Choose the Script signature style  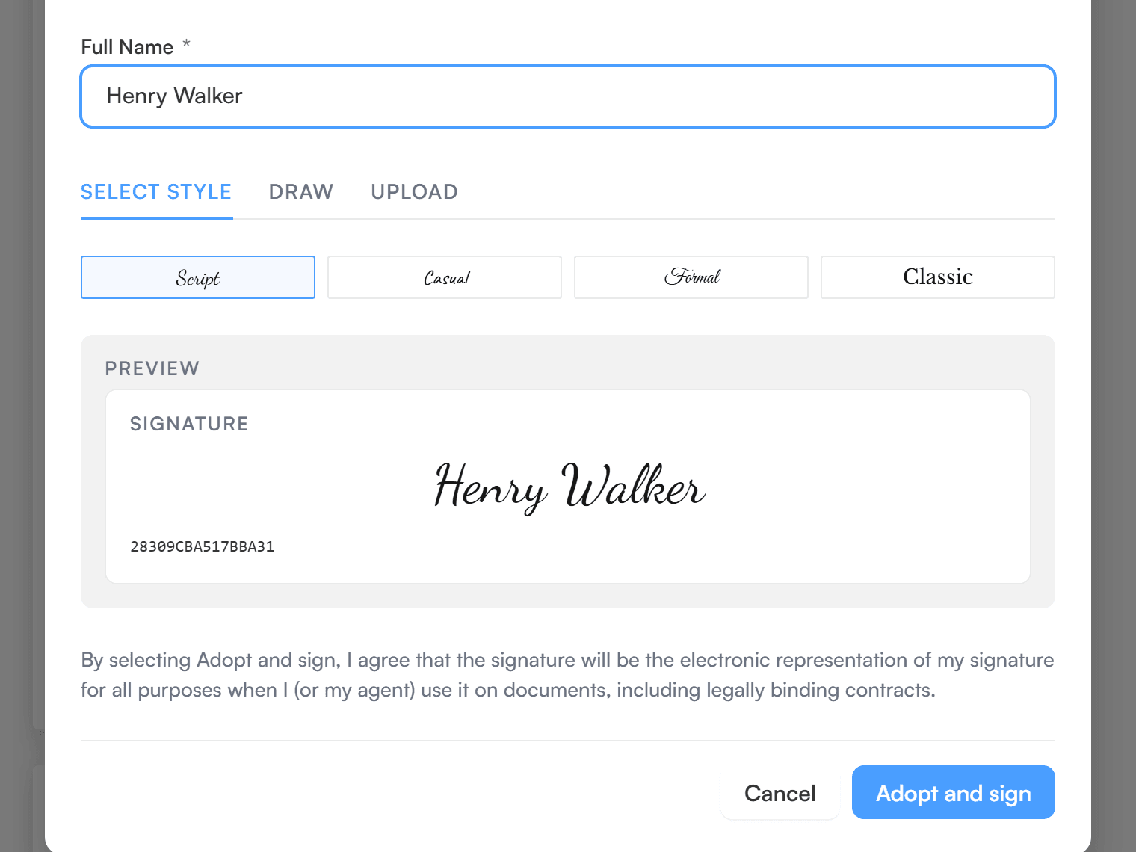click(198, 277)
